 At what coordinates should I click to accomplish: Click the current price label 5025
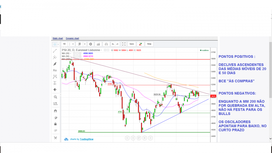coord(213,96)
